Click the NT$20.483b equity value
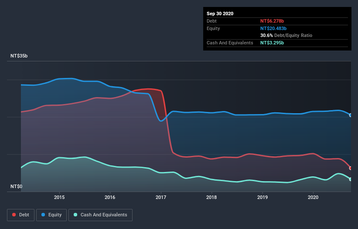This screenshot has height=229, width=358. [x=273, y=28]
